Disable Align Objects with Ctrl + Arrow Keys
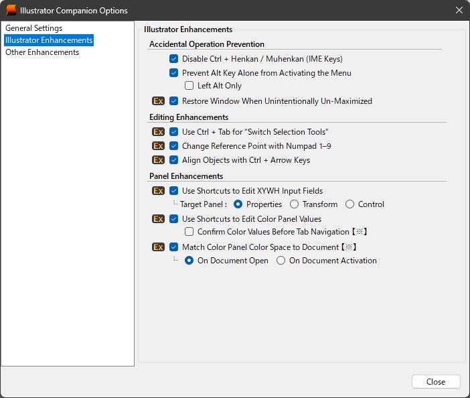The image size is (470, 398). [173, 160]
